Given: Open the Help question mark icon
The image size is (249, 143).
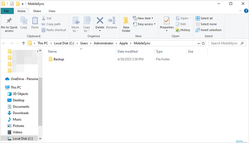Looking at the screenshot, I should (246, 11).
